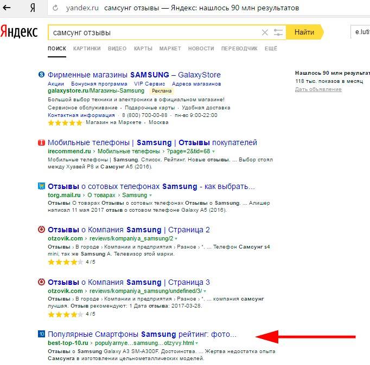Viewport: 370px width, 365px height.
Task: Click the Дать объявление link
Action: pos(318,89)
